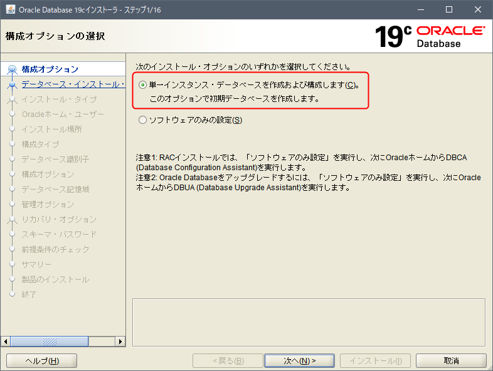493x371 pixels.
Task: Click the 終了 step text
Action: tap(29, 295)
